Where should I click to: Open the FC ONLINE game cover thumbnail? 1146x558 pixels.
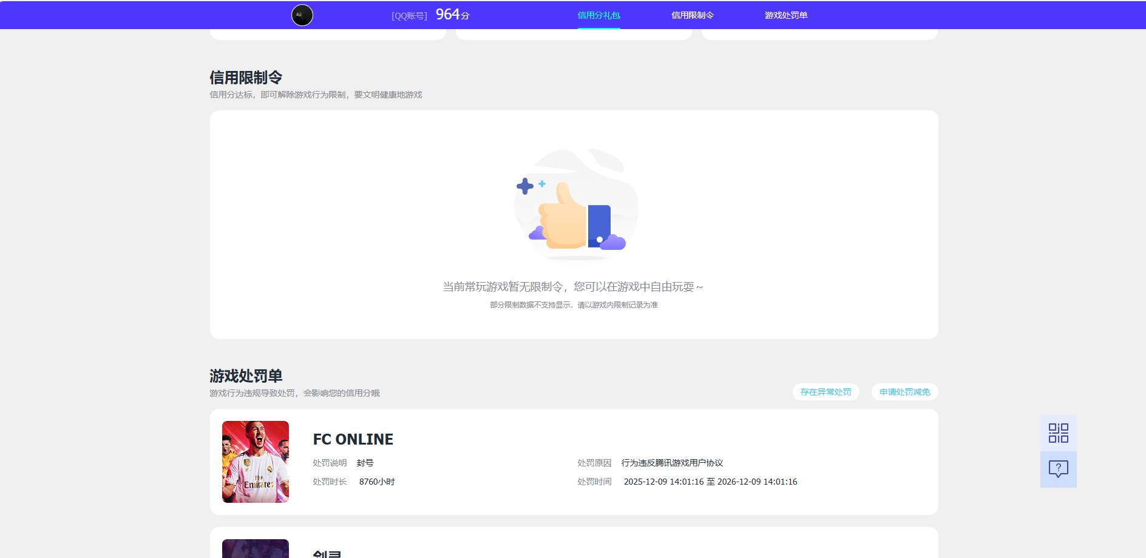click(256, 462)
